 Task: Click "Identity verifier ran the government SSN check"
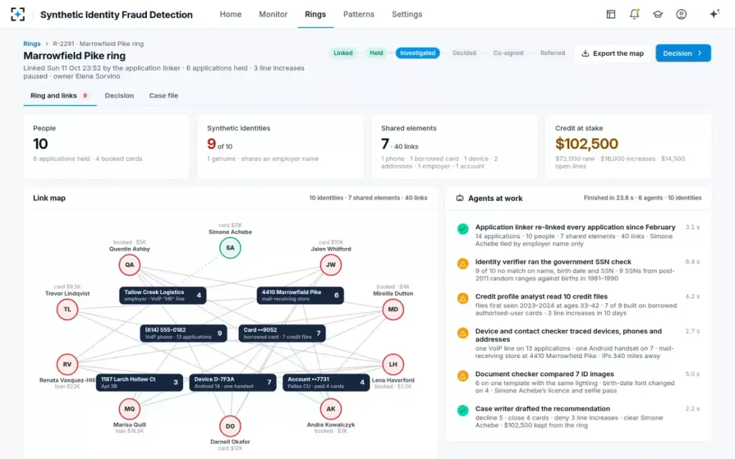(553, 262)
